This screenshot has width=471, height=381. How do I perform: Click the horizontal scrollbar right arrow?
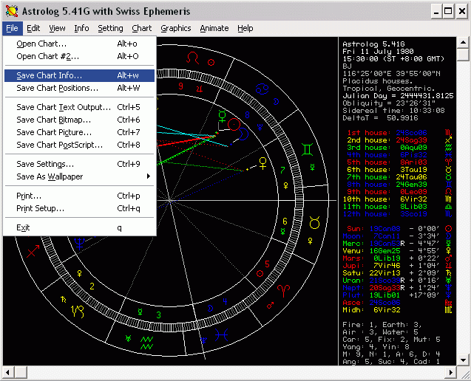pos(450,373)
